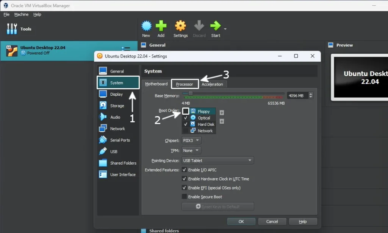
Task: Click the Cancel button
Action: pyautogui.click(x=272, y=221)
